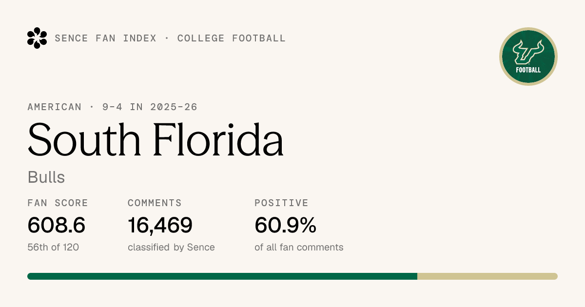Screen dimensions: 585x307
Task: Click the AMERICAN conference record line
Action: click(113, 107)
